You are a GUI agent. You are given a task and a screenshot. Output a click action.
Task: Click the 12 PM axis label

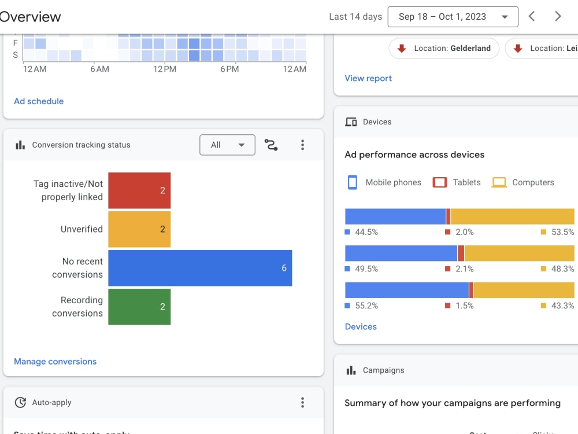(x=165, y=69)
